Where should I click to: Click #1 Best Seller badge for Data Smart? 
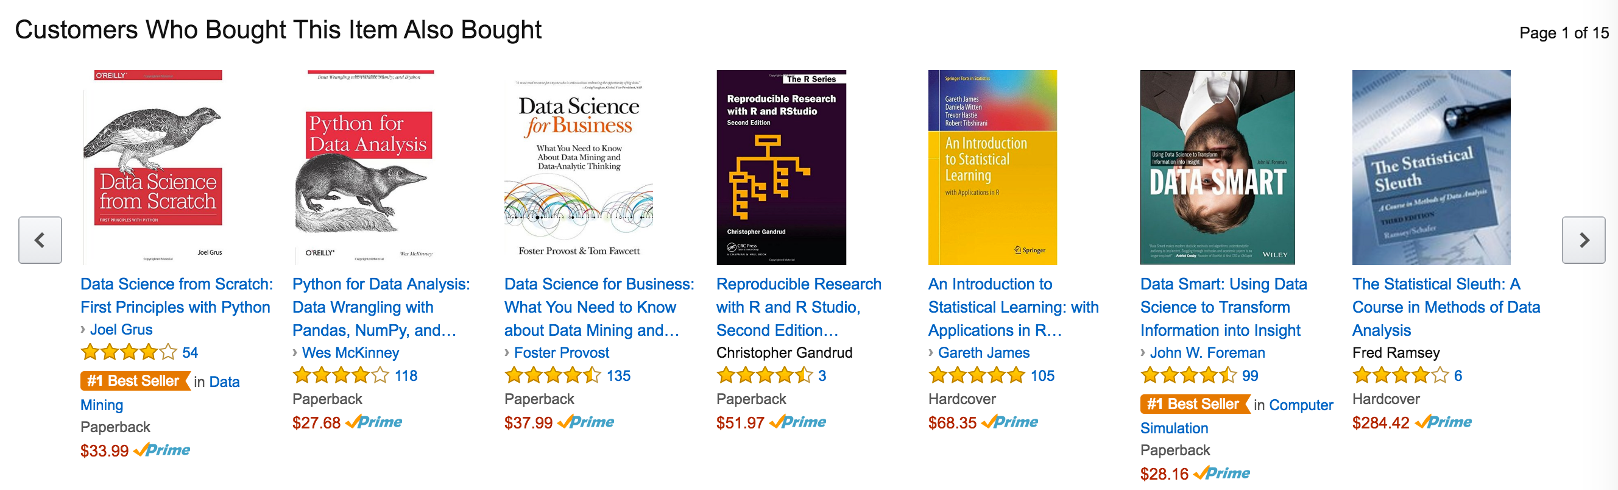[1194, 405]
